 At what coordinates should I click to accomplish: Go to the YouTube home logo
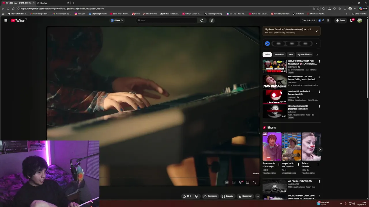coord(18,20)
